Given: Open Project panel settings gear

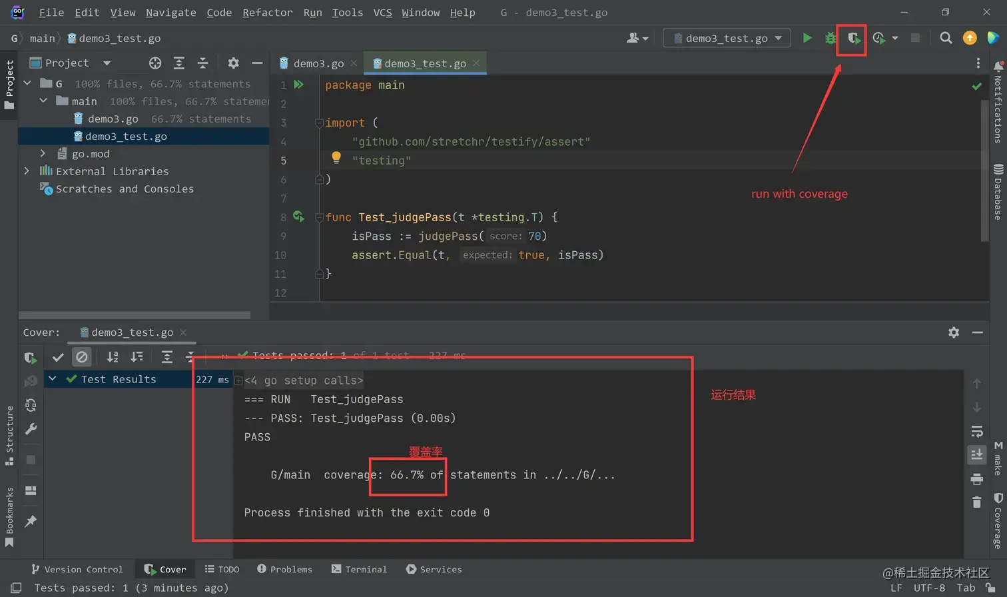Looking at the screenshot, I should (x=233, y=63).
